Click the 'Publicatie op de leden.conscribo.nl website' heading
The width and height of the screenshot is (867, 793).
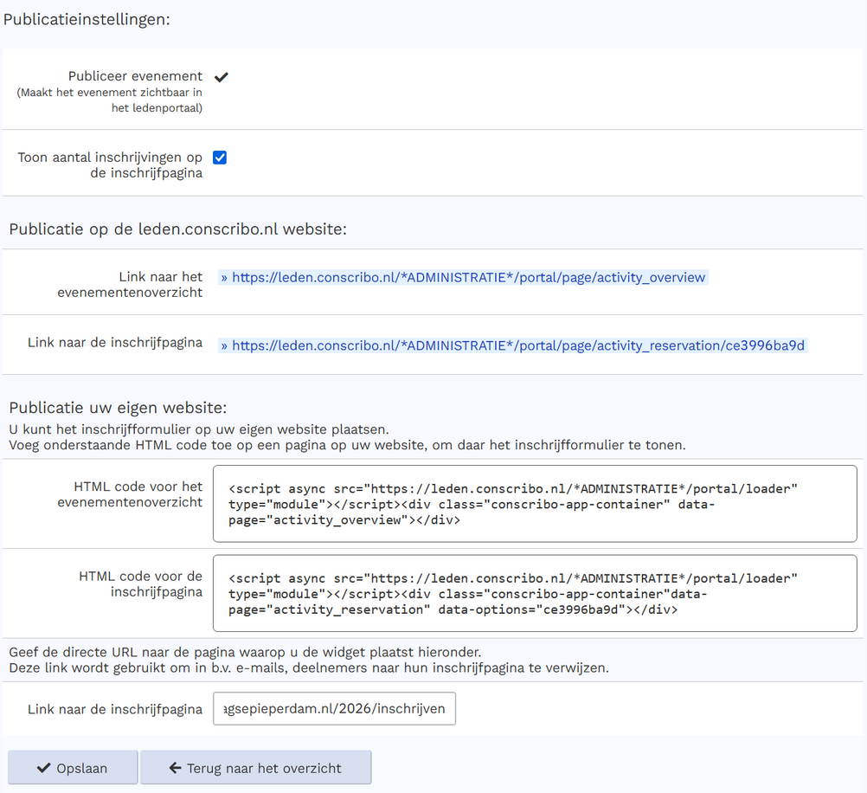coord(177,229)
